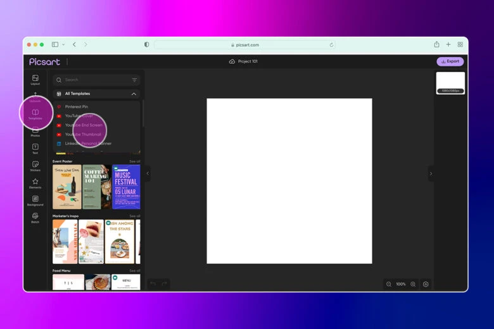This screenshot has width=494, height=329.
Task: Collapse the left templates panel
Action: click(148, 173)
